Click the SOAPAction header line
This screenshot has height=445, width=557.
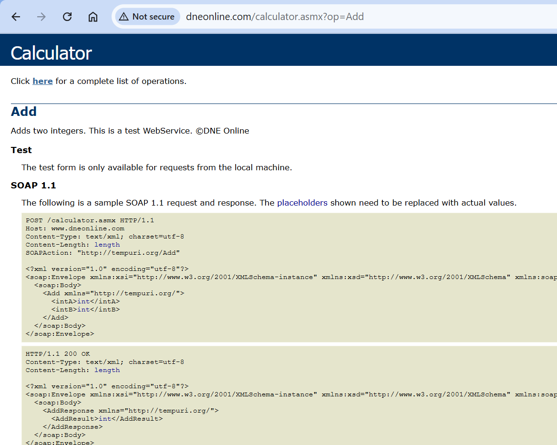coord(103,253)
